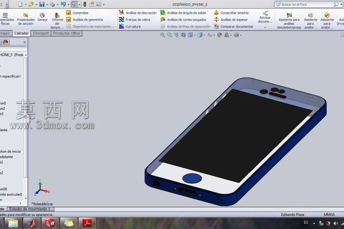
Task: Open Comparar documentos
Action: (234, 26)
